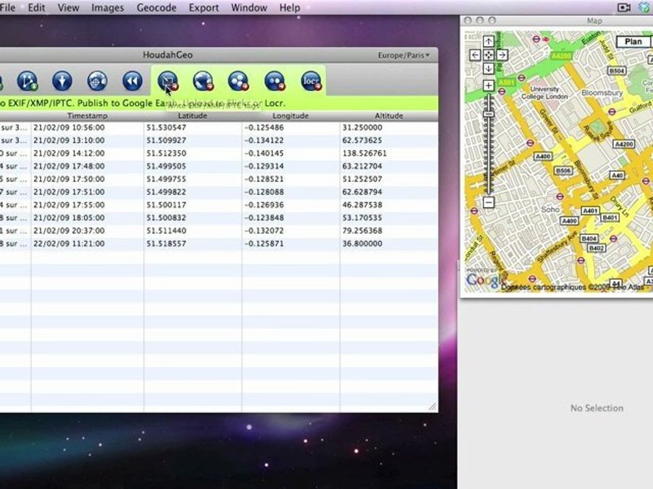This screenshot has width=653, height=489.
Task: Open the Edit menu
Action: point(36,7)
